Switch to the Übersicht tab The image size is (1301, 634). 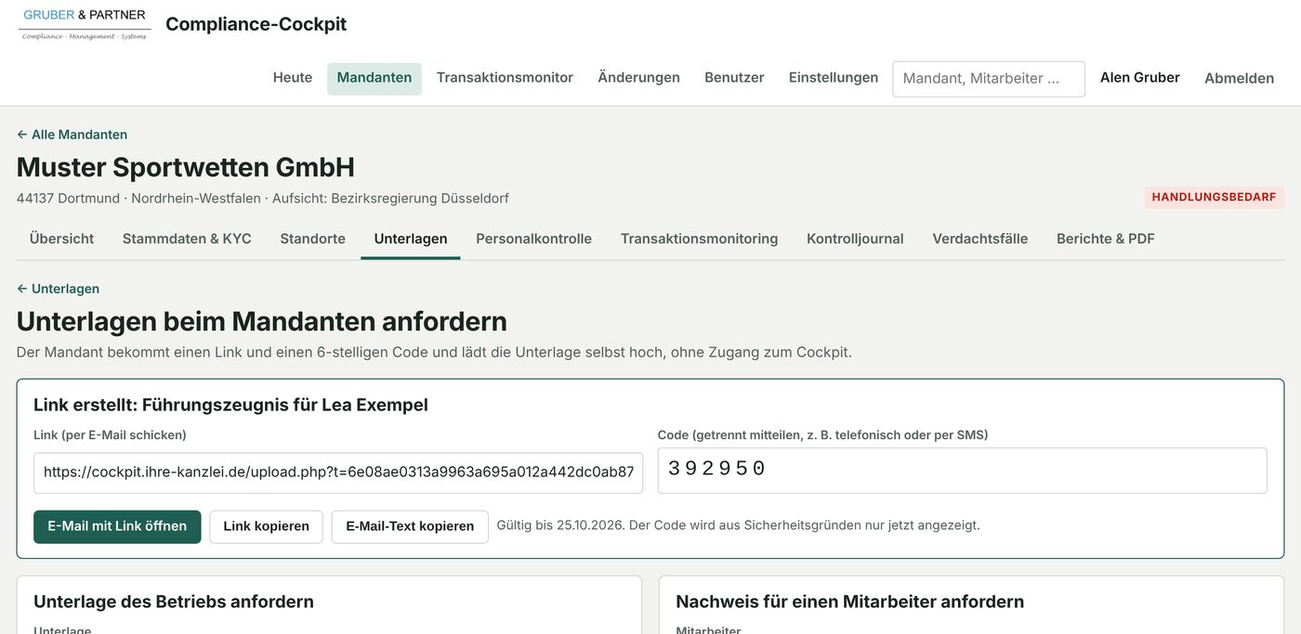[61, 239]
